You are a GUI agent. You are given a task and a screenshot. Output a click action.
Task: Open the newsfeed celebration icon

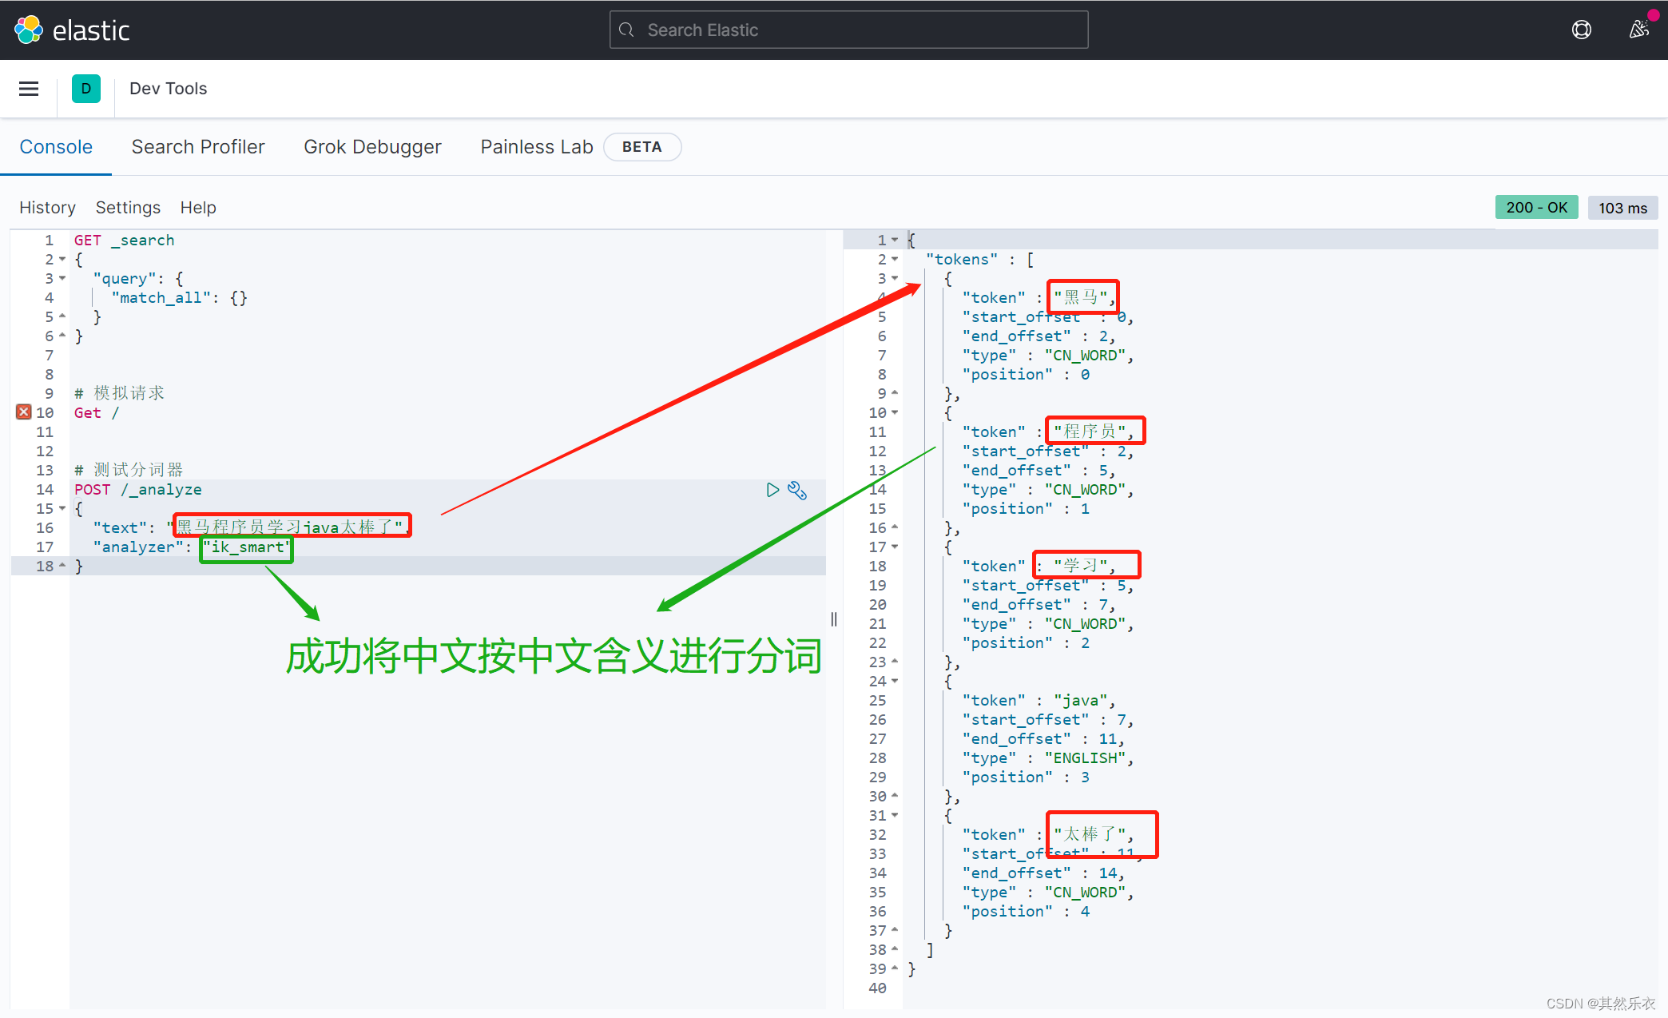pyautogui.click(x=1638, y=30)
